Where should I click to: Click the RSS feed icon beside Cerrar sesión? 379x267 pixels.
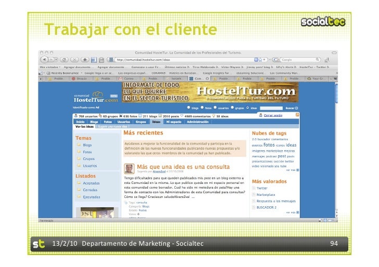pyautogui.click(x=297, y=115)
